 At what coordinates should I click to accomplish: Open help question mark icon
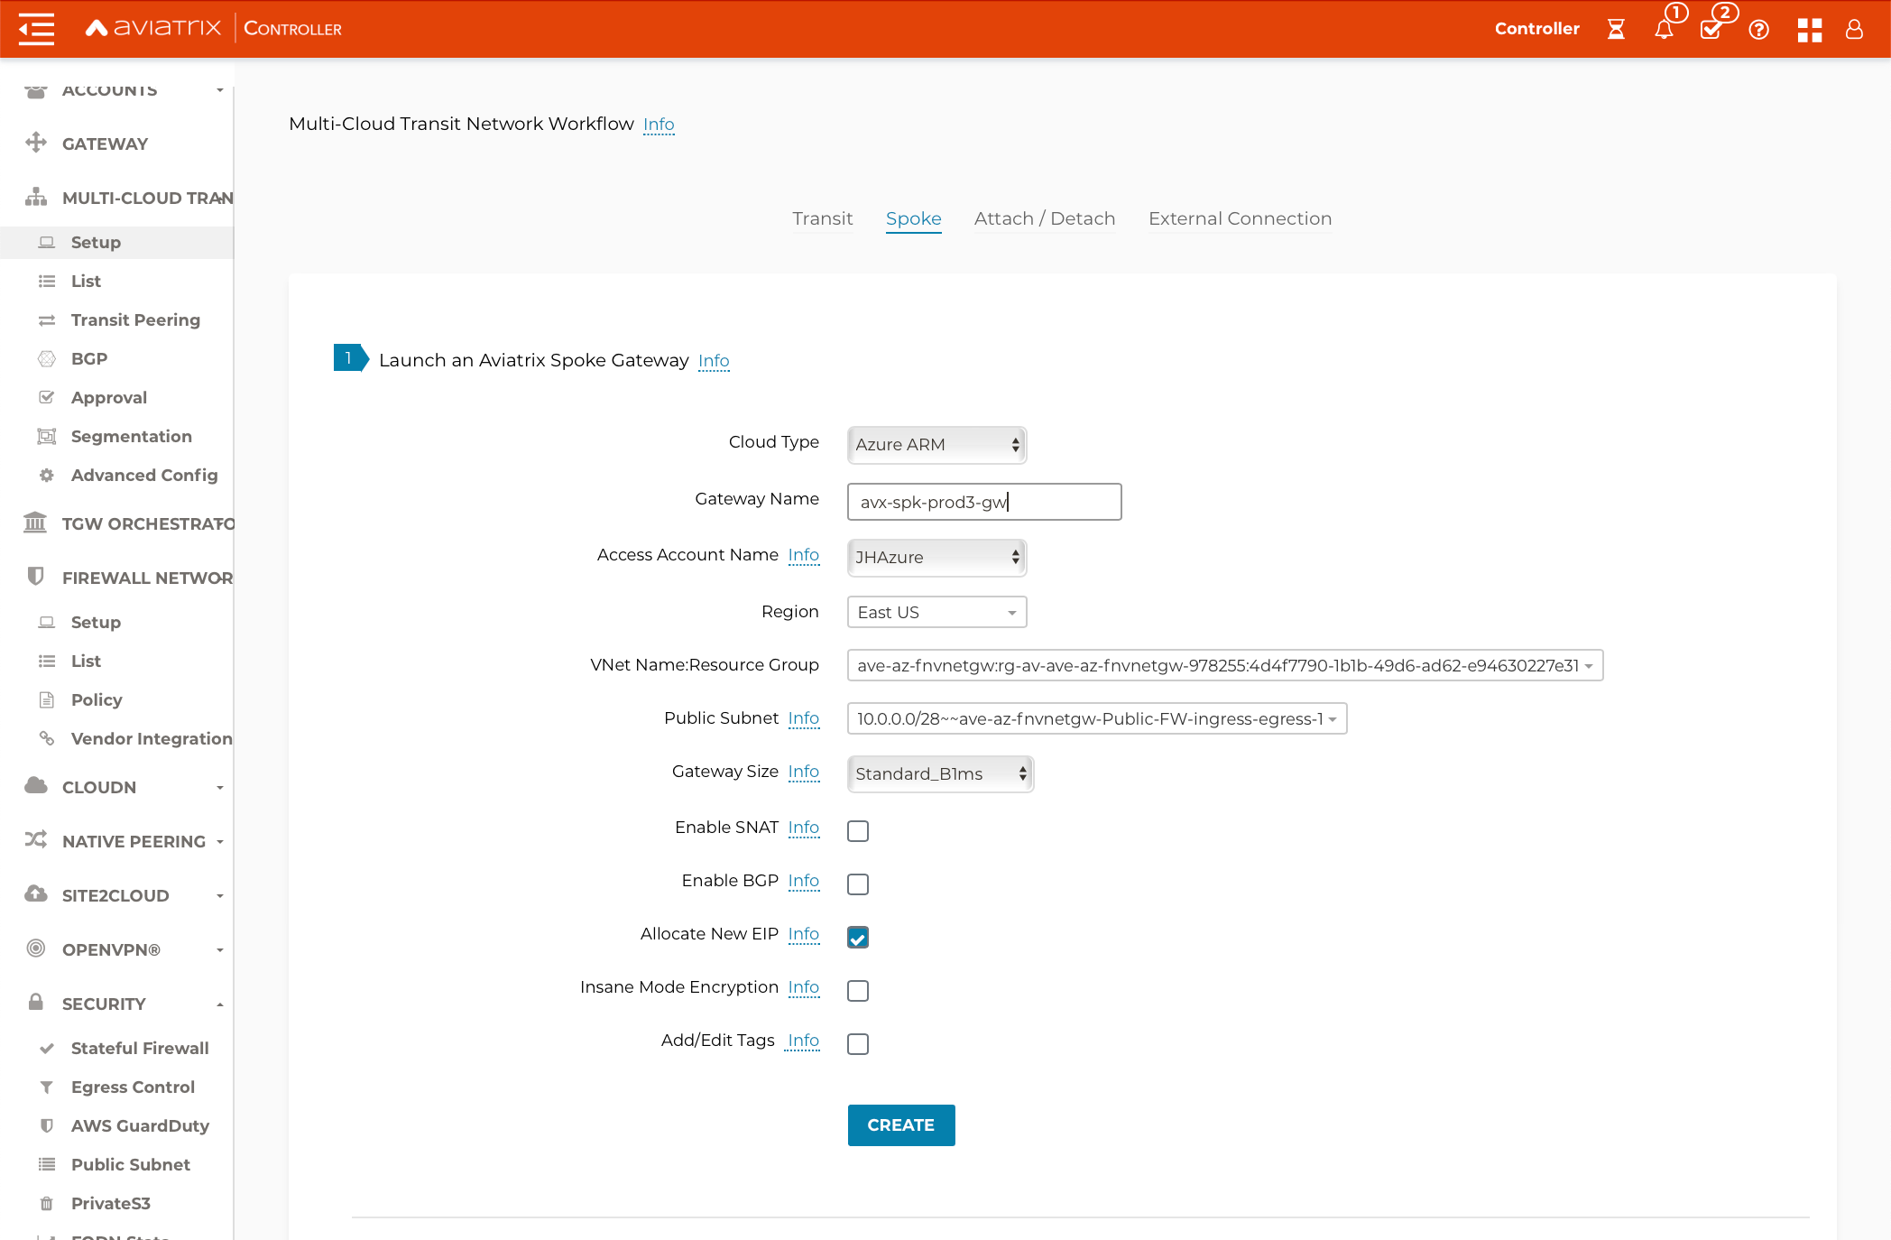(x=1758, y=30)
